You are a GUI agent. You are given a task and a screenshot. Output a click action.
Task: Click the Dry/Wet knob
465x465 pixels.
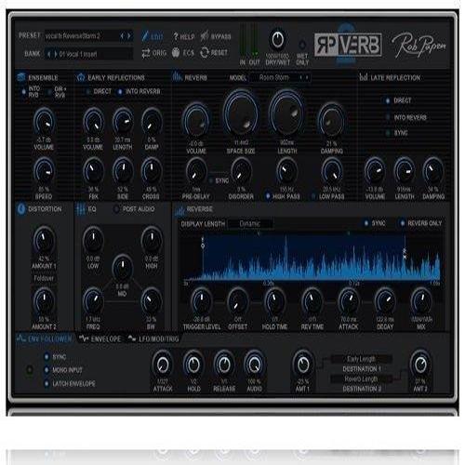point(277,40)
